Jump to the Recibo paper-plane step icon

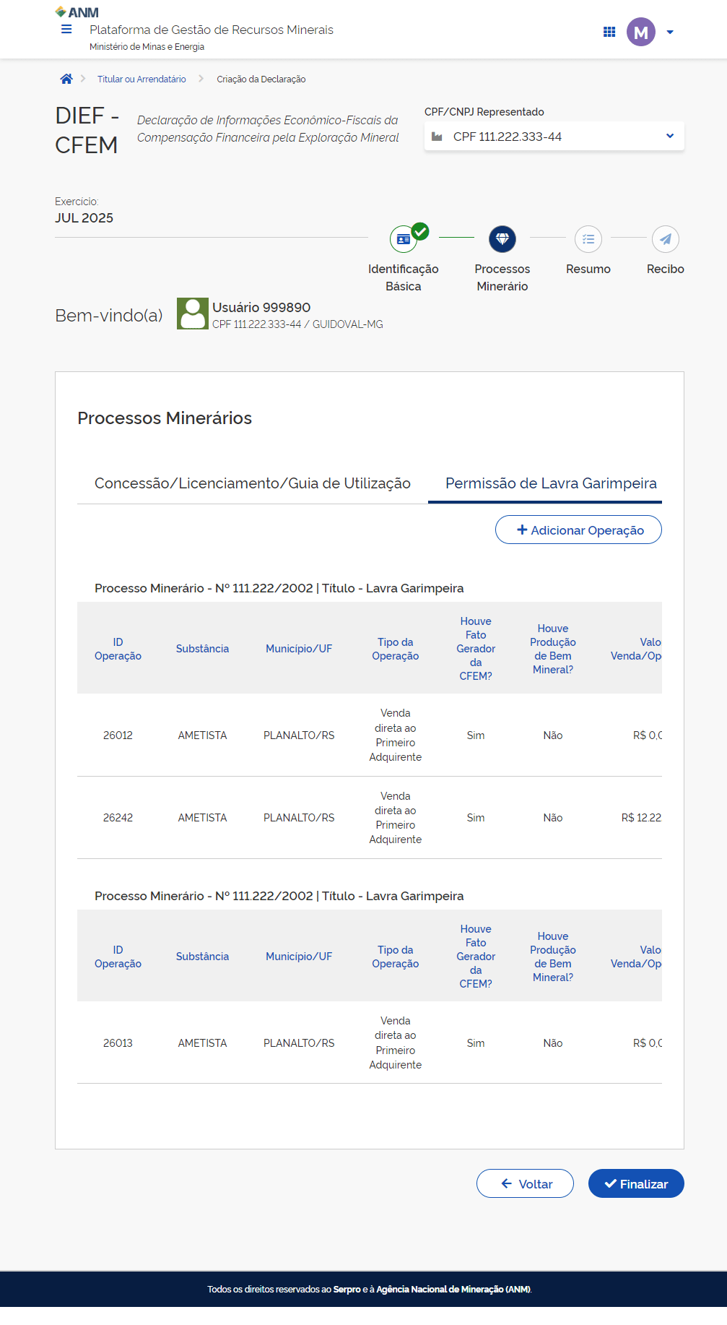(x=665, y=239)
